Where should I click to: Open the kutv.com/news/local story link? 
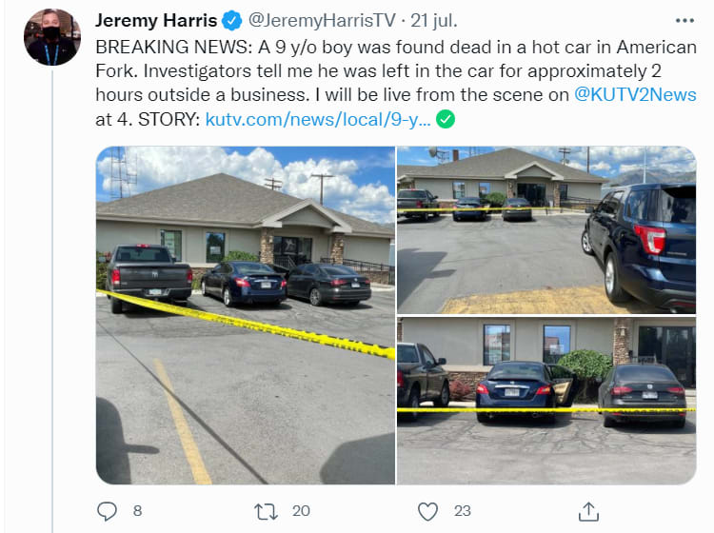point(318,119)
